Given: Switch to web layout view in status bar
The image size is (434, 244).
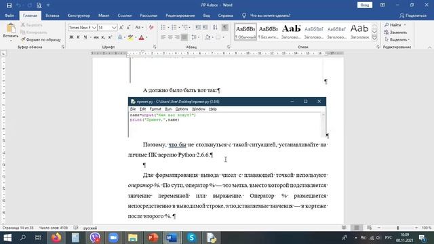Looking at the screenshot, I should click(369, 228).
